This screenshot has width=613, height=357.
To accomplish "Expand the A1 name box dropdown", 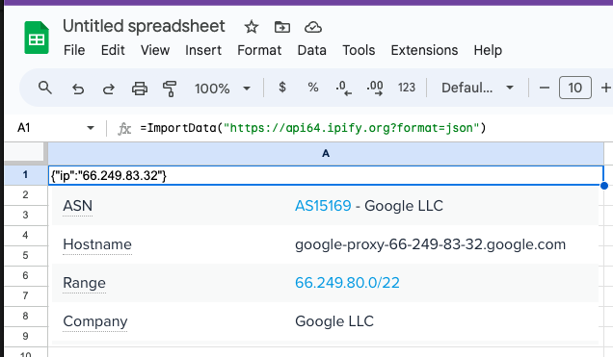I will click(91, 128).
